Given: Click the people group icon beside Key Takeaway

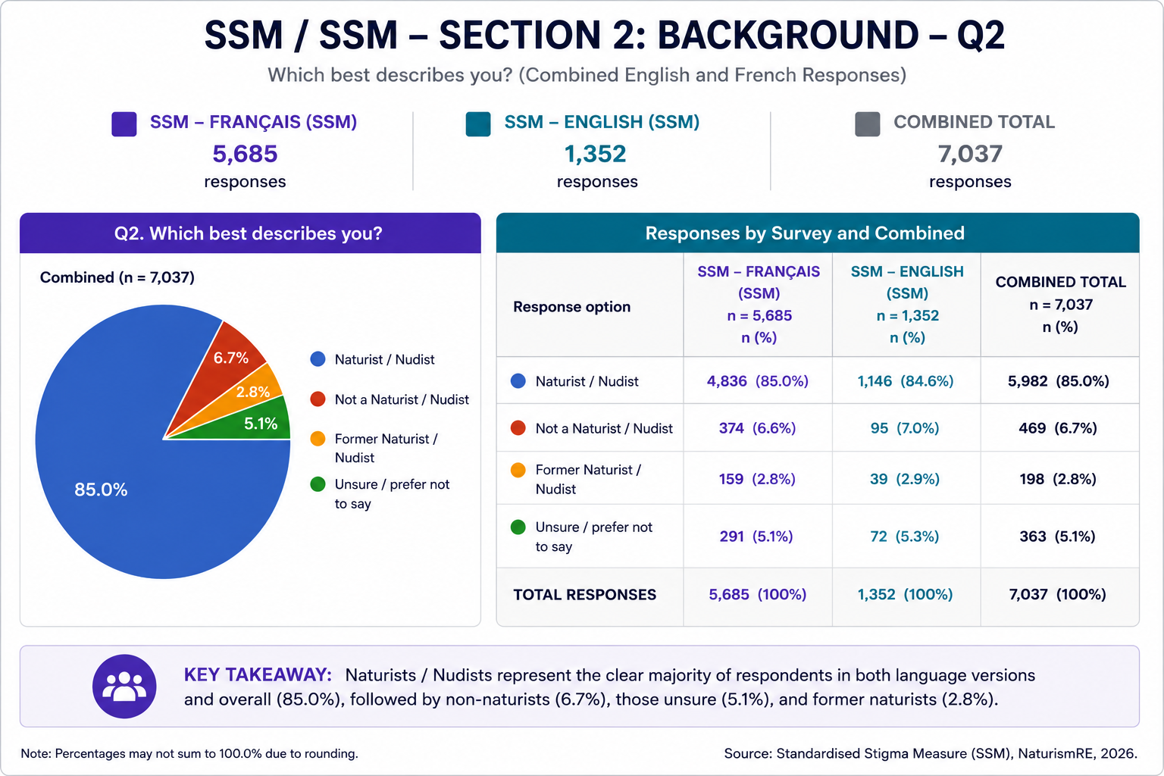Looking at the screenshot, I should pos(124,686).
